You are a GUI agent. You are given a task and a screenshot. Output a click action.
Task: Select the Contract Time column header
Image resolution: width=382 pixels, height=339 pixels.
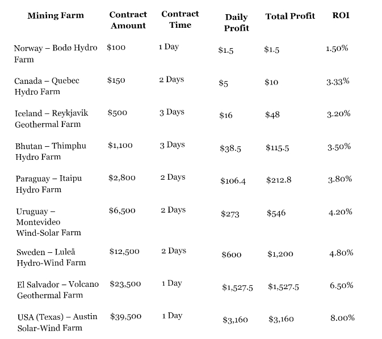point(180,19)
